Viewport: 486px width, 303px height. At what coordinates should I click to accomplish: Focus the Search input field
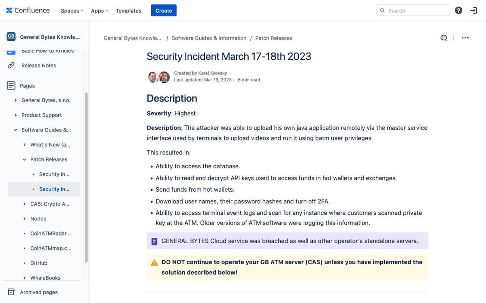[414, 11]
